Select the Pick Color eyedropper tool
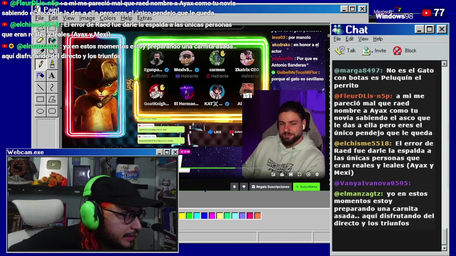This screenshot has width=456, height=256. [40, 52]
